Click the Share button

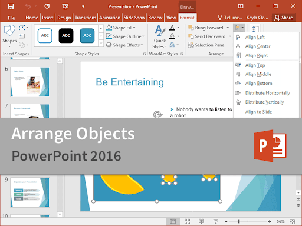click(284, 18)
